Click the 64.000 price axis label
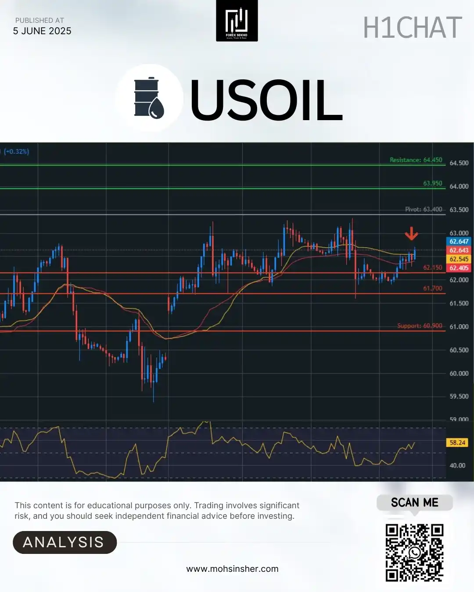 coord(459,186)
